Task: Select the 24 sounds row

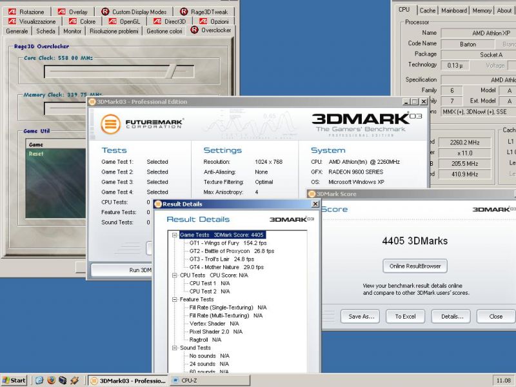Action: coord(209,364)
